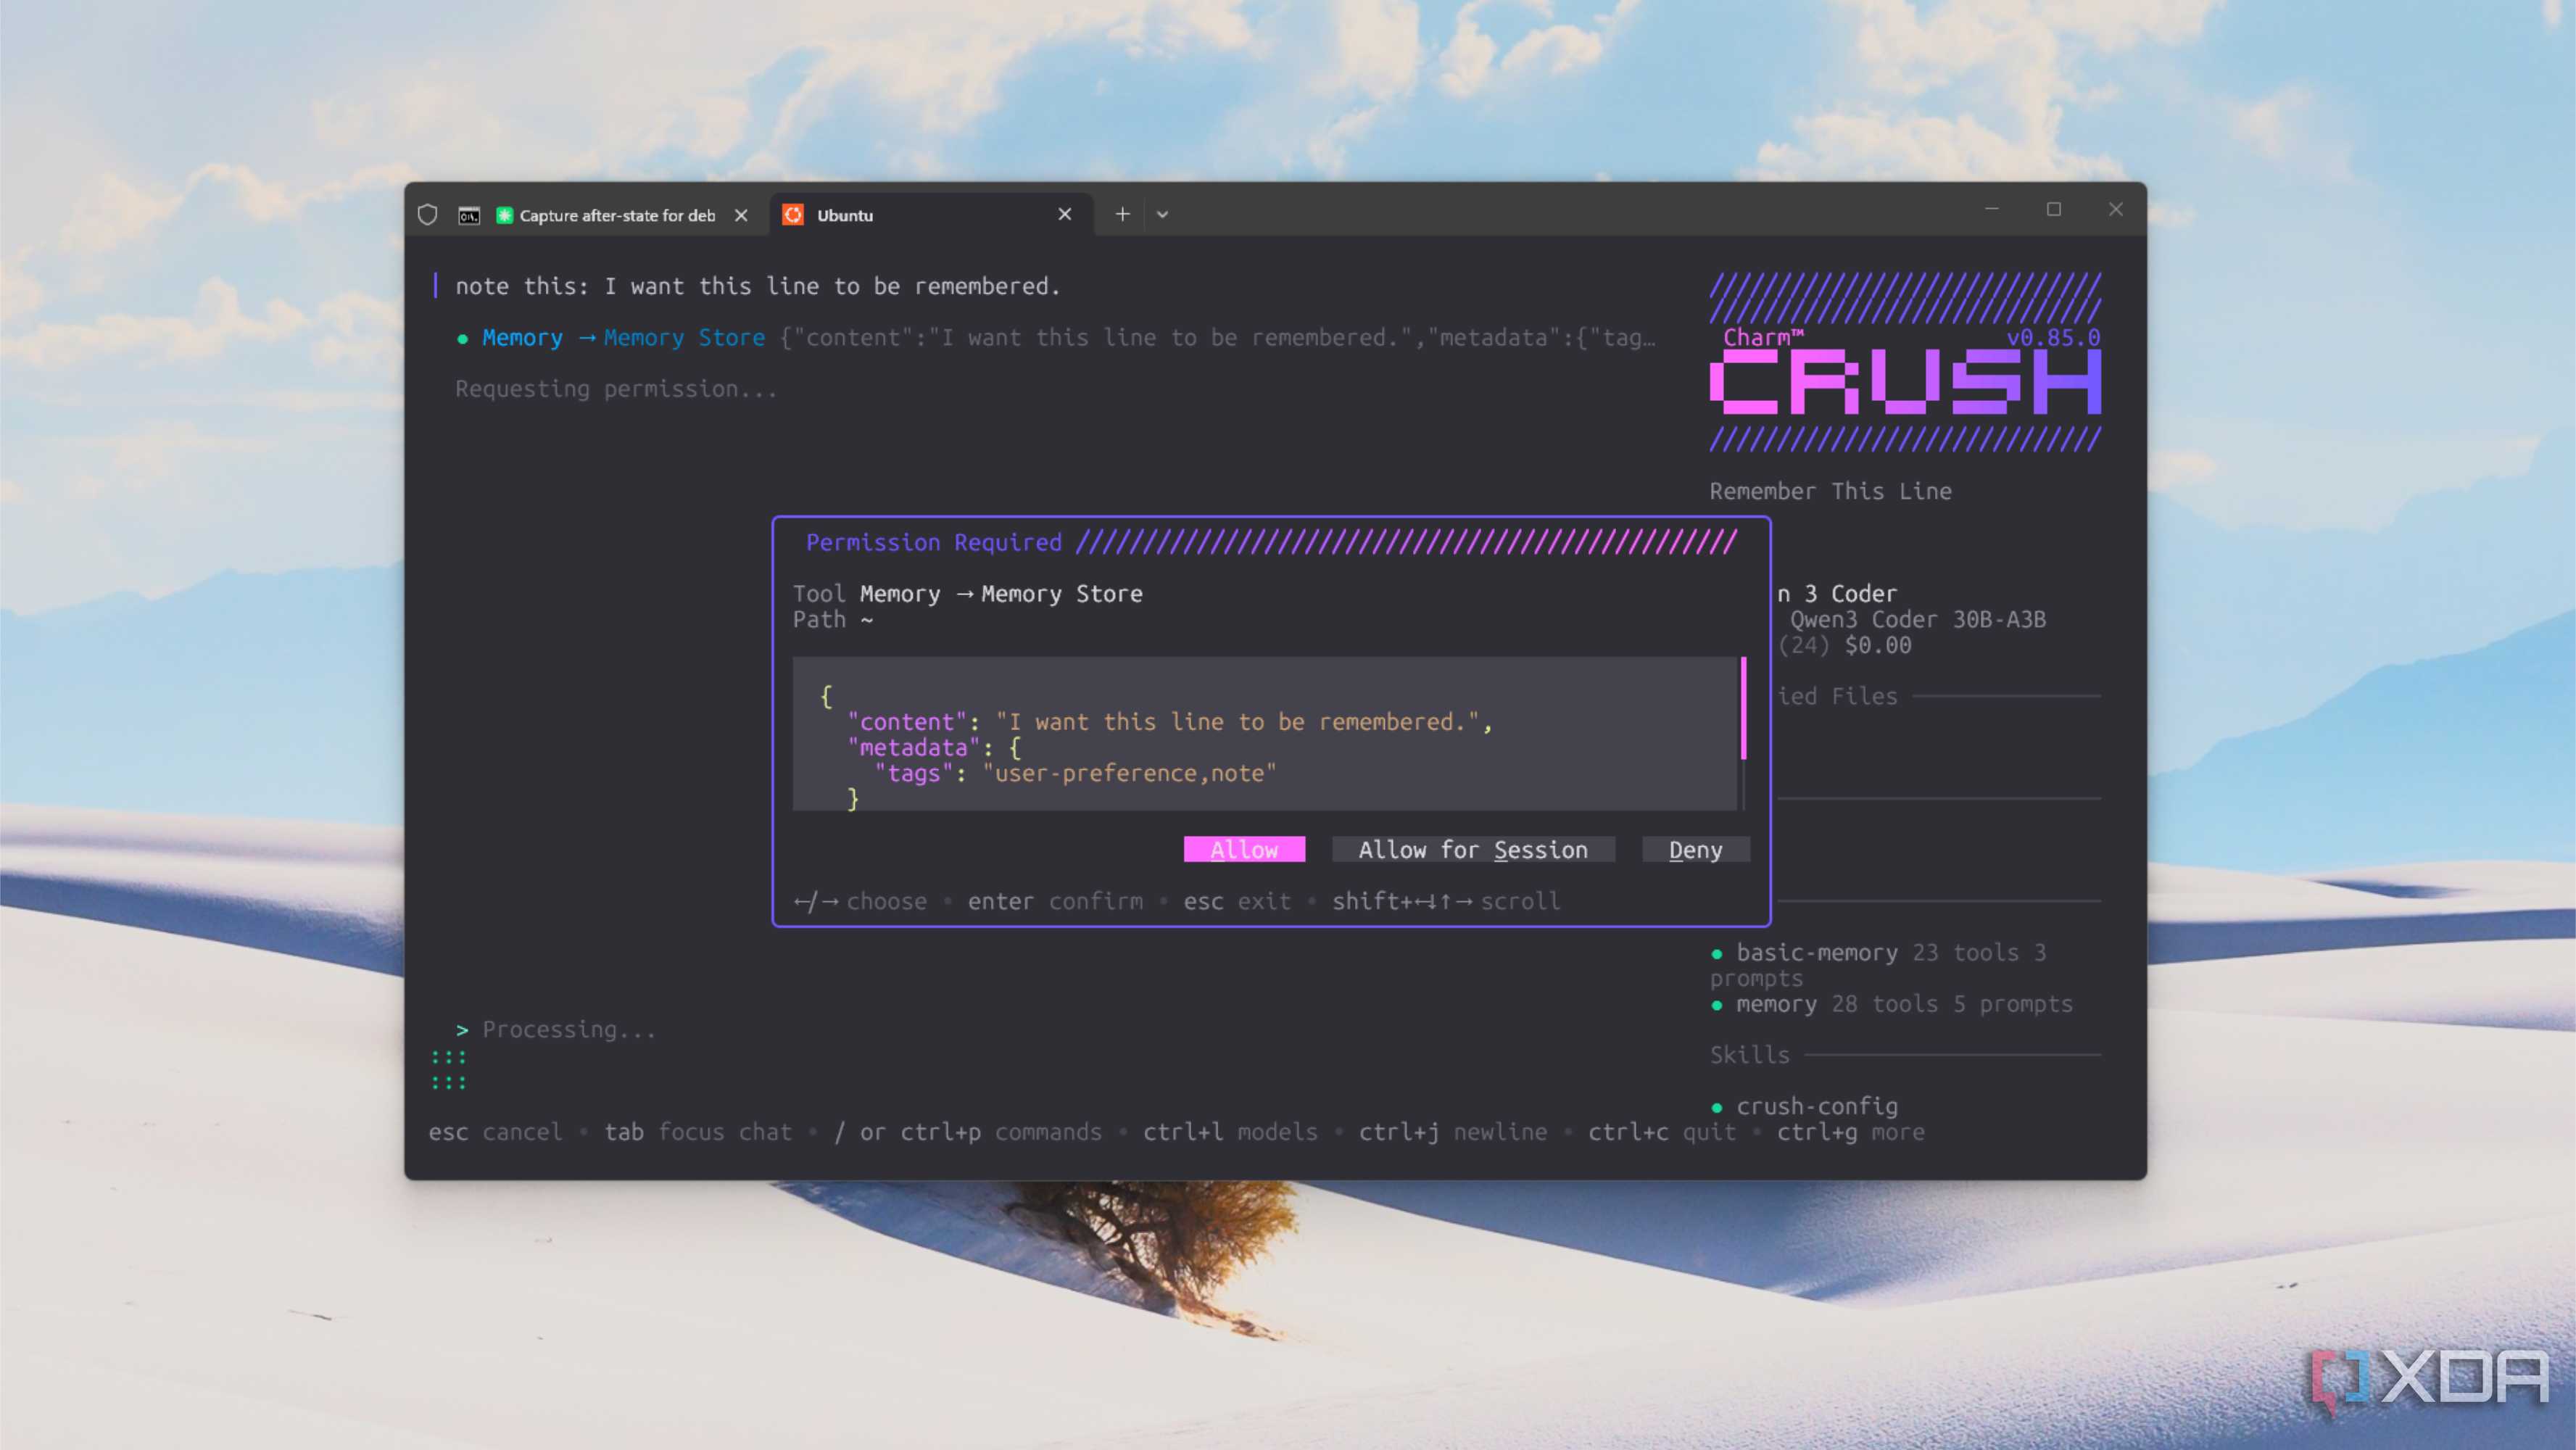Click the "ctrl+c quit" footer hint
2576x1450 pixels.
(x=1662, y=1132)
